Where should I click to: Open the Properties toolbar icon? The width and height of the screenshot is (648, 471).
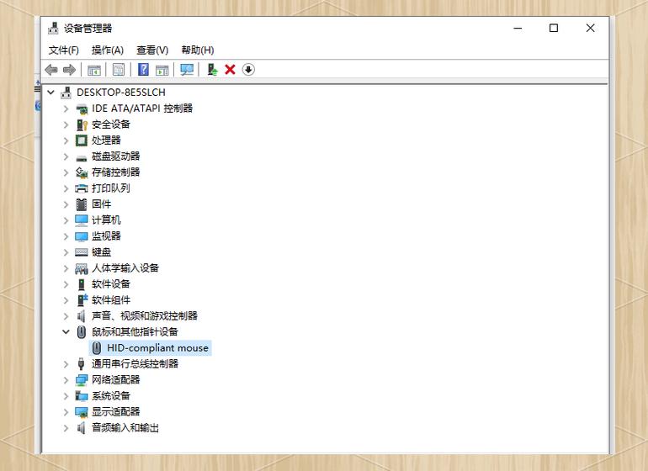coord(119,70)
